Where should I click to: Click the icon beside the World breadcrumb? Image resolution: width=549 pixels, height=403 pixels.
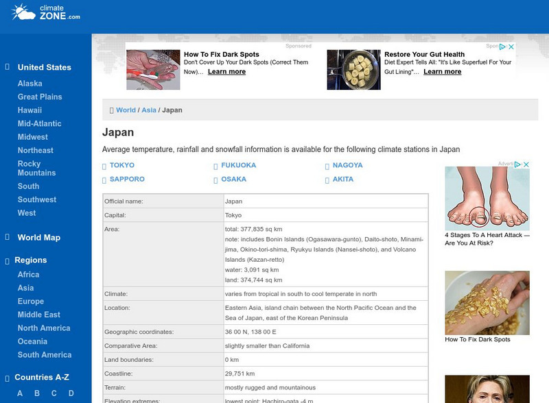[x=112, y=110]
